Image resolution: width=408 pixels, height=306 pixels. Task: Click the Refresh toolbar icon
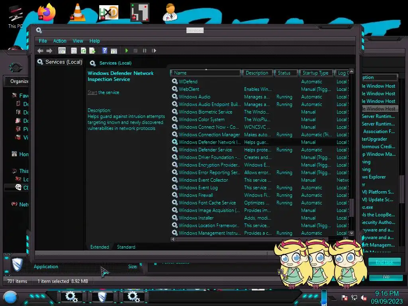[83, 51]
